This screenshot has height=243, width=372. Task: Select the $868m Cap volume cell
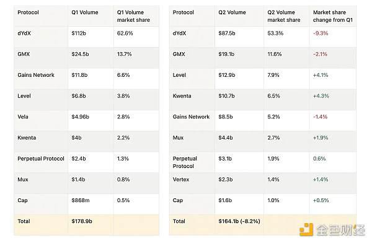tap(81, 200)
